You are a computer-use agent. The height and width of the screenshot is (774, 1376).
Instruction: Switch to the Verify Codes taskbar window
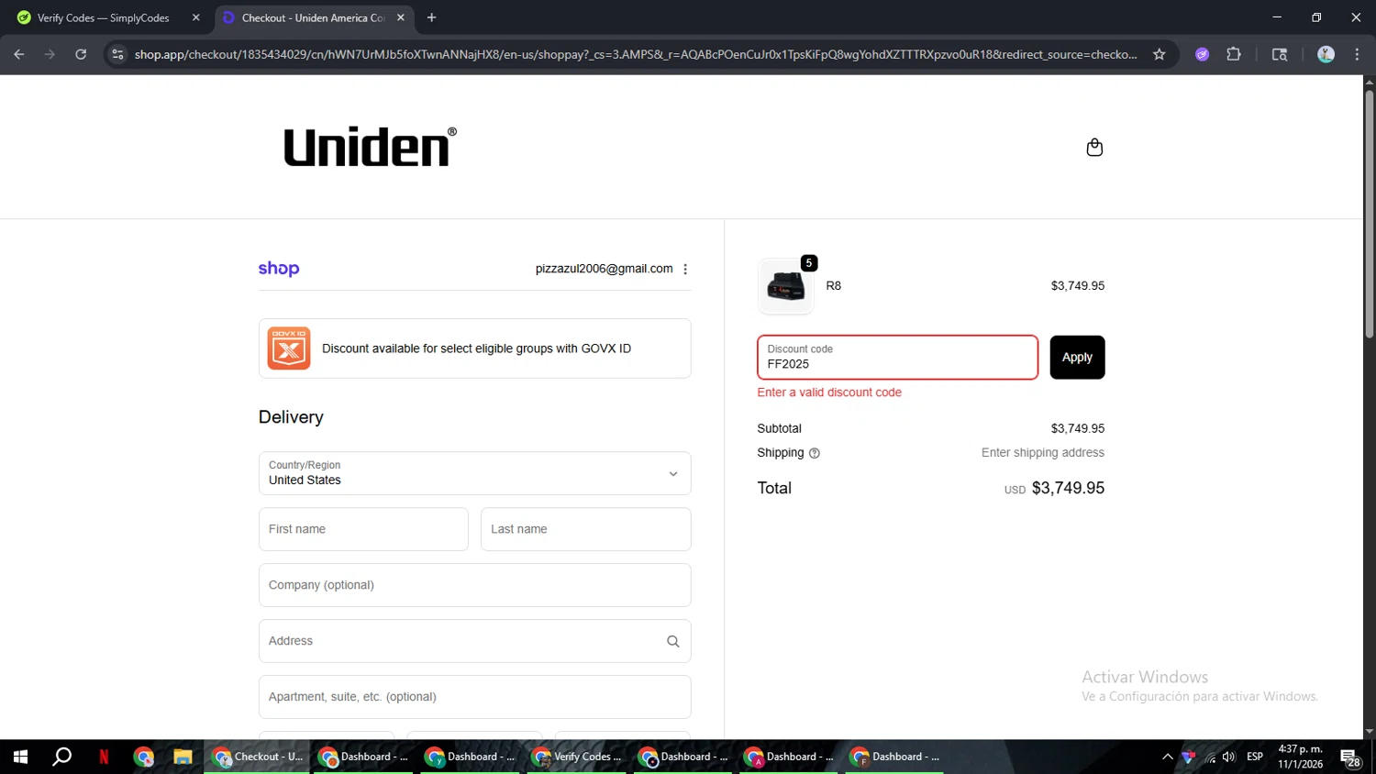pyautogui.click(x=578, y=757)
